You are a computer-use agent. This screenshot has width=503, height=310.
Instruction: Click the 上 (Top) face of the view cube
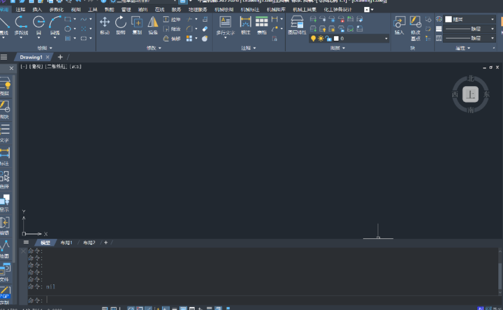click(470, 94)
